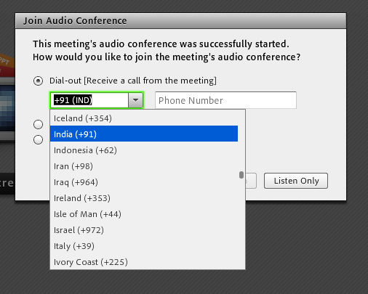Choose Isle of Man (+44) entry
The height and width of the screenshot is (294, 368).
pos(144,214)
